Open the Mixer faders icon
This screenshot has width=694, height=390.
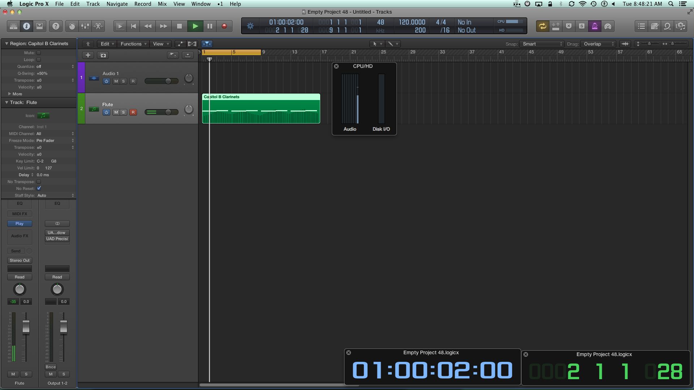(85, 26)
